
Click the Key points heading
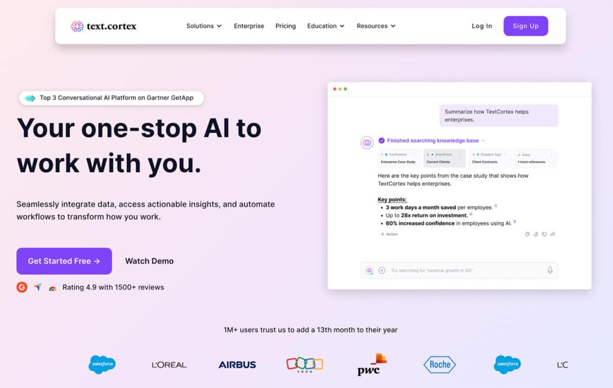coord(392,200)
